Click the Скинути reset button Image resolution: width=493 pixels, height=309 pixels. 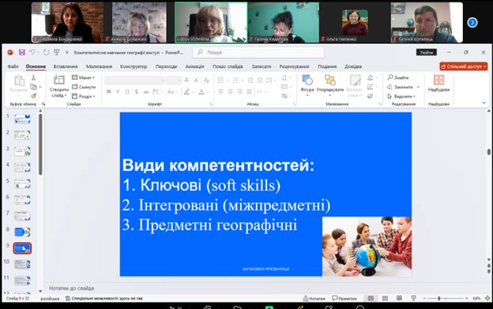(x=84, y=87)
